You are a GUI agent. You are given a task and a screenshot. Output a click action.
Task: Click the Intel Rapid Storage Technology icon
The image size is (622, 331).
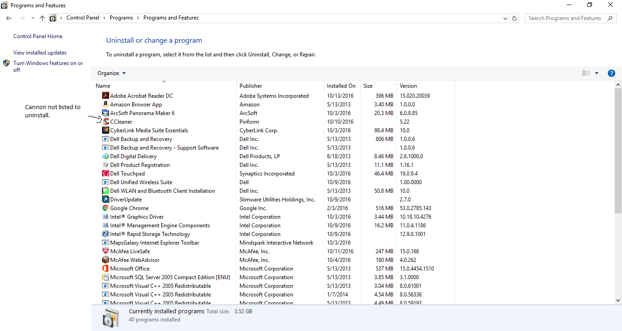(106, 234)
